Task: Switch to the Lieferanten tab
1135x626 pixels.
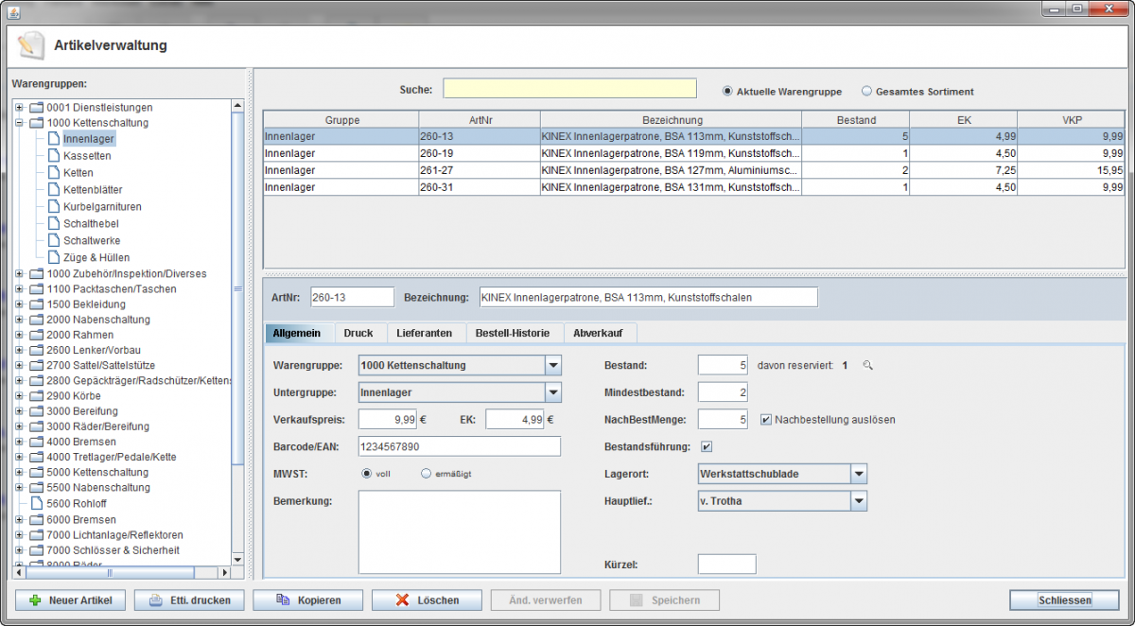Action: (425, 333)
